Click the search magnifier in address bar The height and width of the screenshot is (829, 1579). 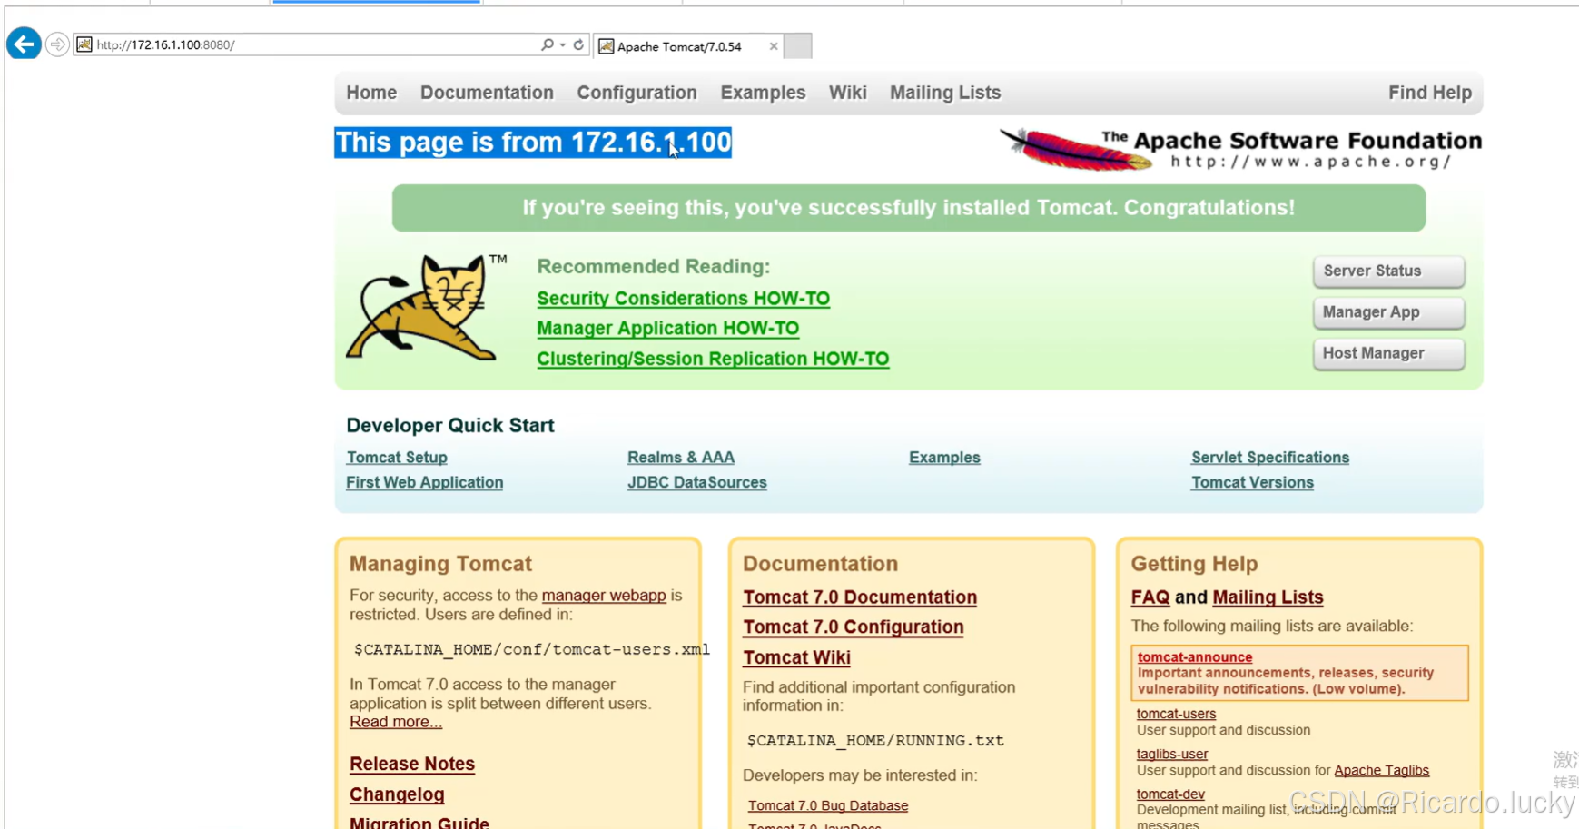[547, 44]
